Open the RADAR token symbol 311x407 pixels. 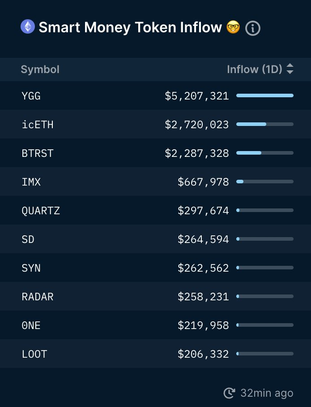pyautogui.click(x=38, y=296)
